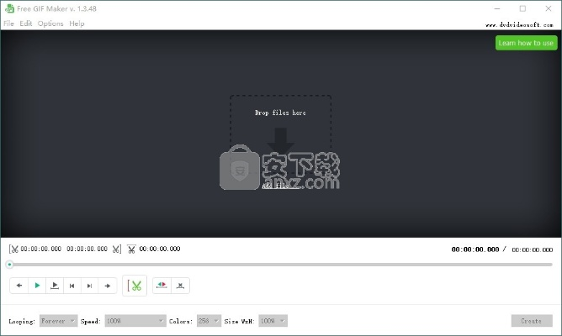Open the File menu

(8, 24)
